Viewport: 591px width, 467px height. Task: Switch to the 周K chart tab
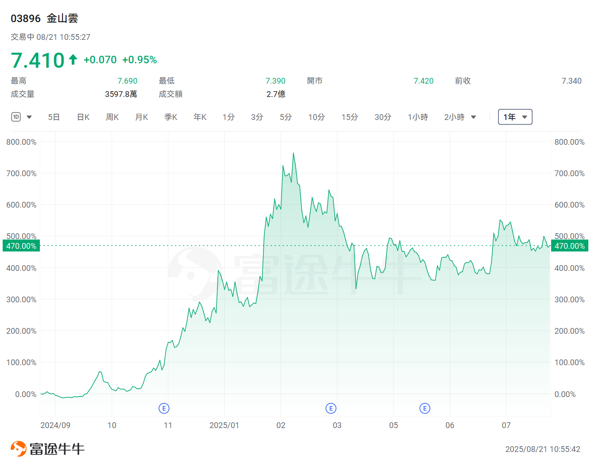pyautogui.click(x=112, y=117)
